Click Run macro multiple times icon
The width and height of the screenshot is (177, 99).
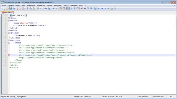tap(91, 9)
